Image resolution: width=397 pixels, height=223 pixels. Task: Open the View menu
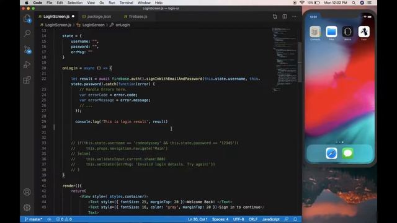91,2
